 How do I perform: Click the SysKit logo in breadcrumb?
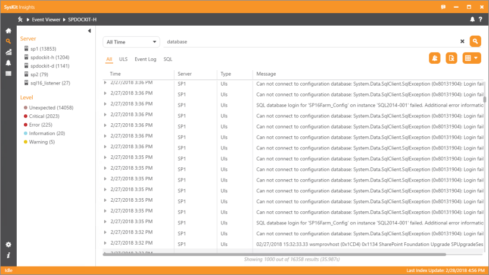click(20, 19)
